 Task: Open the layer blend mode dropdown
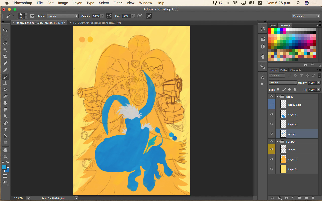(x=283, y=83)
